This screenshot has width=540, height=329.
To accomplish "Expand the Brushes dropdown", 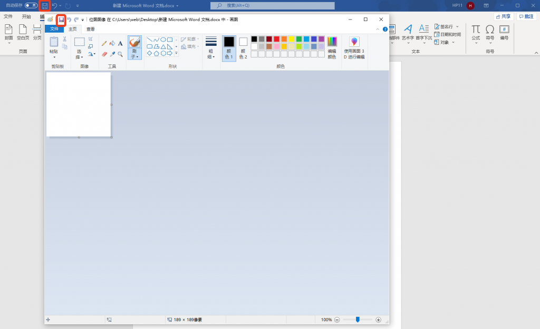I will [x=134, y=56].
